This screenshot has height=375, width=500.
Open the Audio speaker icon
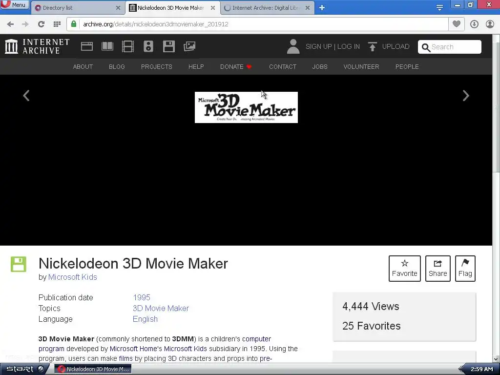point(148,46)
